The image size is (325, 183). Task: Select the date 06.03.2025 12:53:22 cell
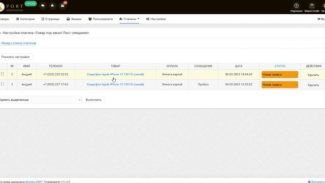239,84
